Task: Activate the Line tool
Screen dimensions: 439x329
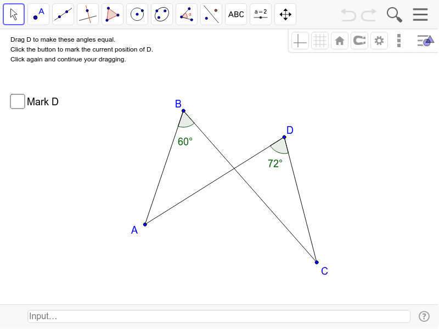Action: (x=63, y=14)
